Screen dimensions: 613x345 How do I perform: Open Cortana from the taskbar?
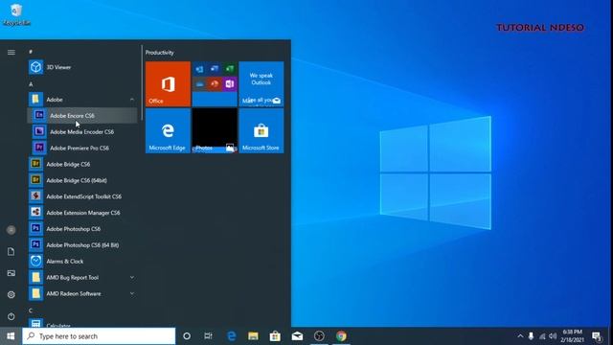187,336
